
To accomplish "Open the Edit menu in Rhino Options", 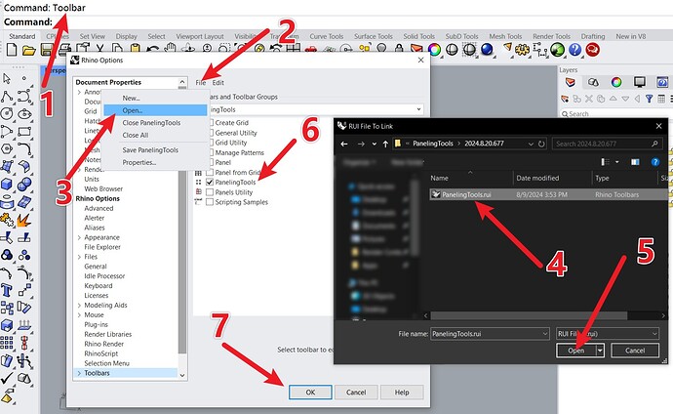I will [x=218, y=82].
